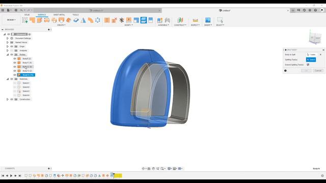Screen dimensions: 326x183
Task: Click the highlighted Split Body tool
Action: 144,20
